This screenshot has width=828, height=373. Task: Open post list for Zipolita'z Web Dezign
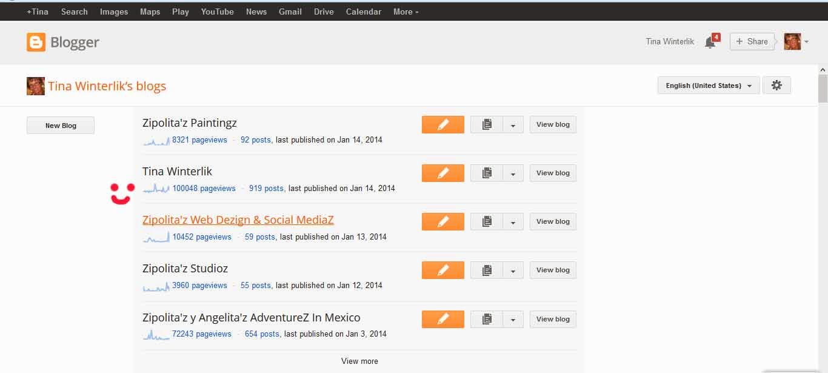click(x=487, y=221)
